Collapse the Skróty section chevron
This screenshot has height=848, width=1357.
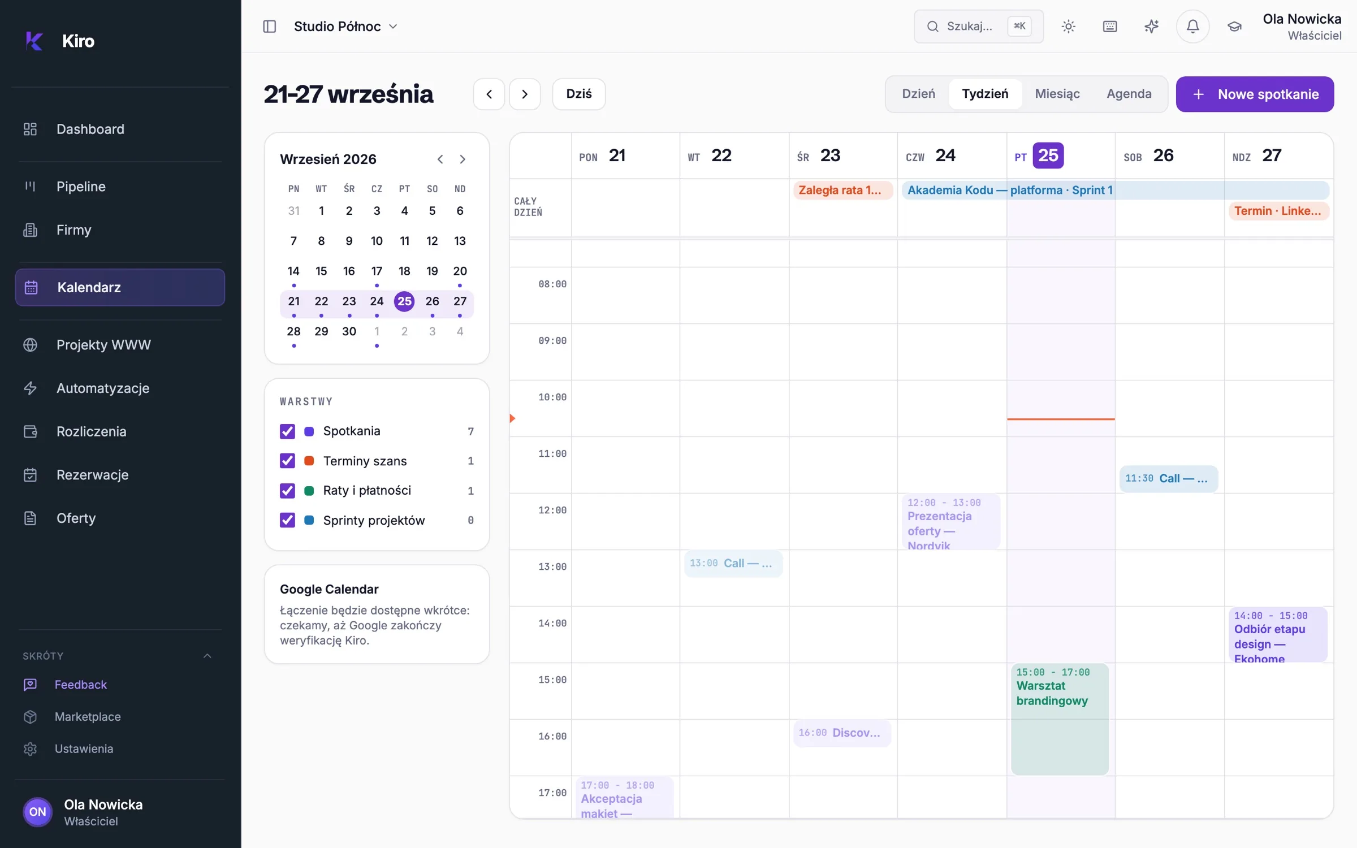[x=207, y=656]
